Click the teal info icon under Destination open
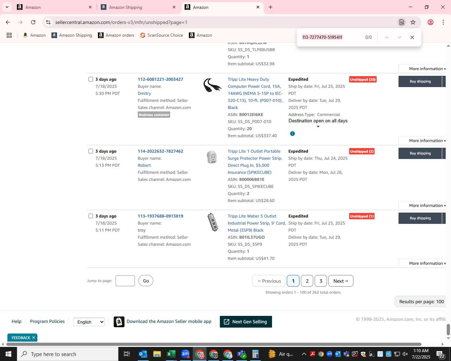This screenshot has width=451, height=361. tap(292, 134)
